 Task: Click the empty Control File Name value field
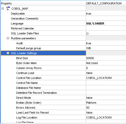coord(106,83)
